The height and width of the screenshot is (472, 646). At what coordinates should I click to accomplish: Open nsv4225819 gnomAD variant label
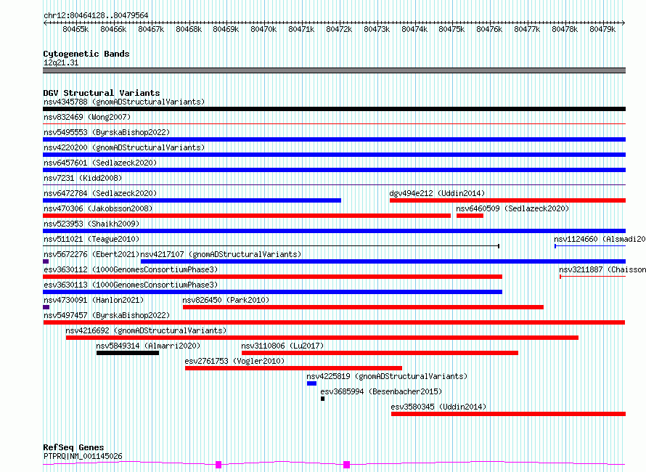(x=387, y=376)
